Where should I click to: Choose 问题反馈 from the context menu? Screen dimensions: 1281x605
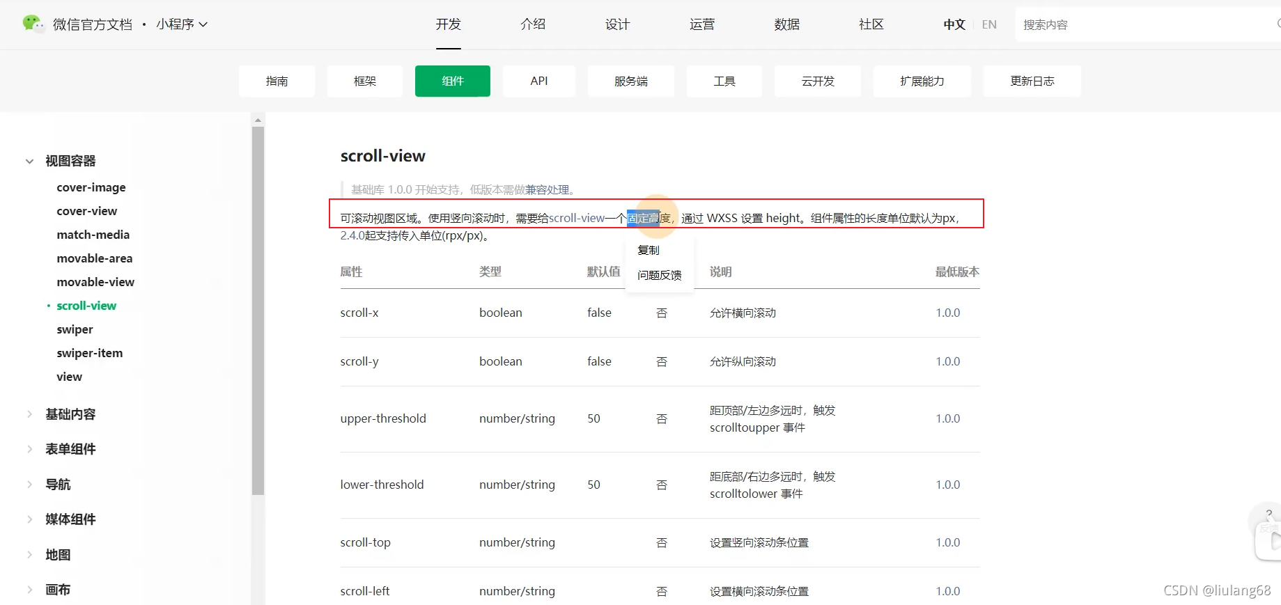tap(660, 275)
